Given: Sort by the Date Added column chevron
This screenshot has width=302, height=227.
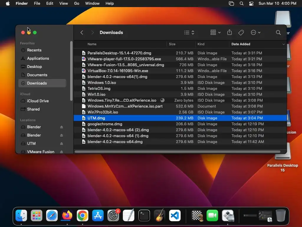Looking at the screenshot, I should (283, 44).
